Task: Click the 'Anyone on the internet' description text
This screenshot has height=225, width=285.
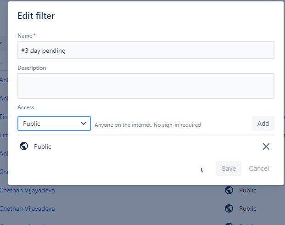Action: pos(148,125)
